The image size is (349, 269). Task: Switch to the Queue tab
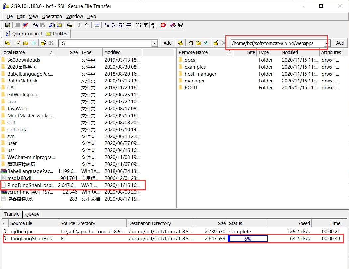32,214
